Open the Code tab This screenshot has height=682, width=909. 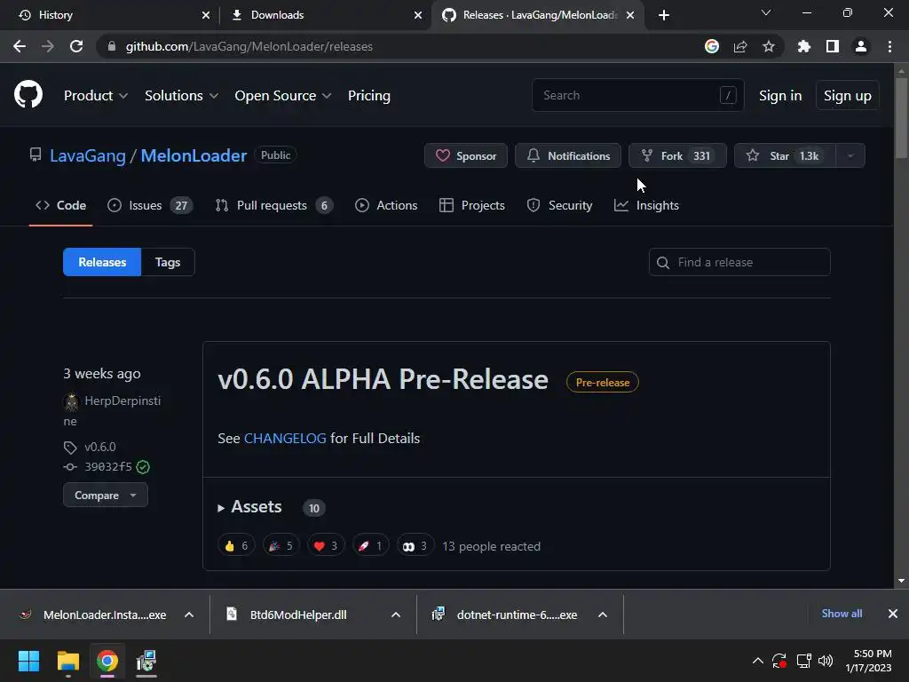click(x=61, y=205)
